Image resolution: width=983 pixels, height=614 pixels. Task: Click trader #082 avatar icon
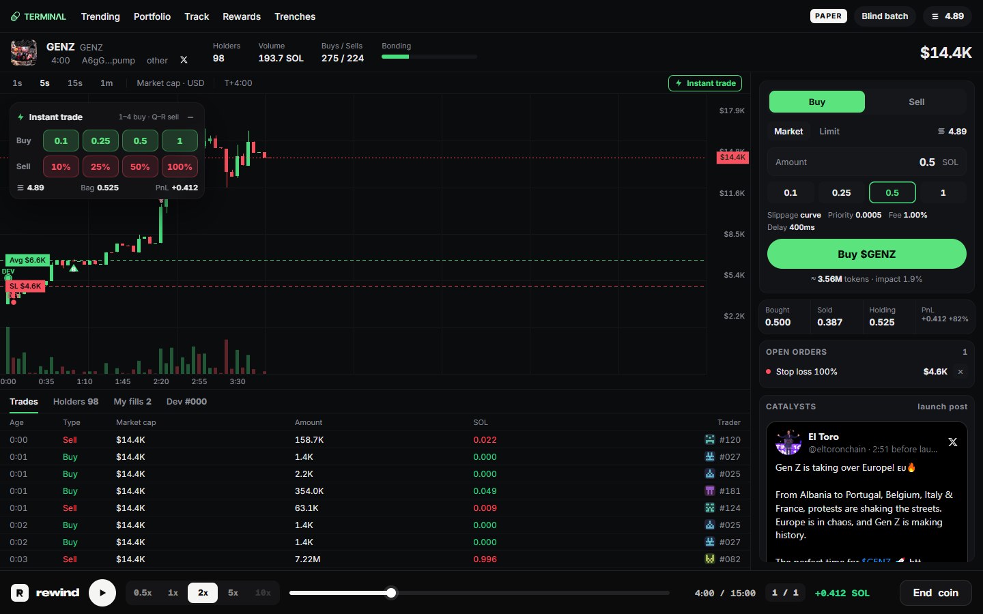click(x=710, y=559)
